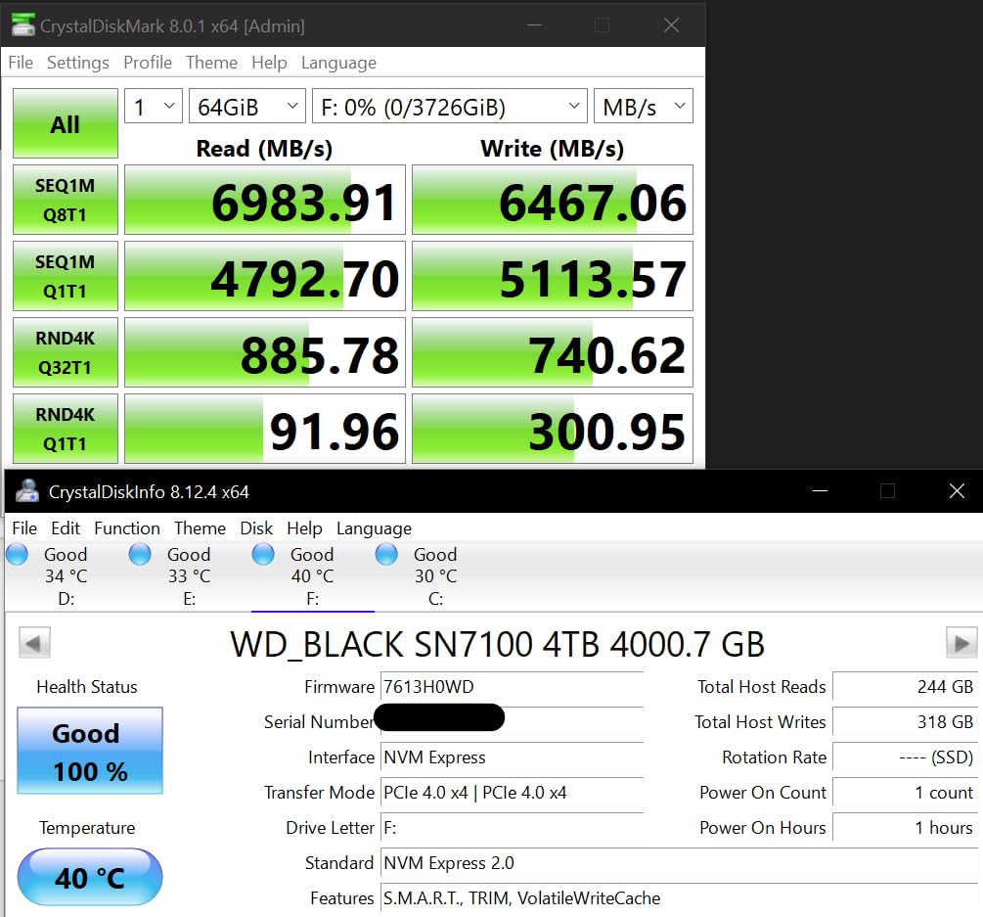Click SEQ1M Q8T1 read result 6983.91

click(264, 200)
